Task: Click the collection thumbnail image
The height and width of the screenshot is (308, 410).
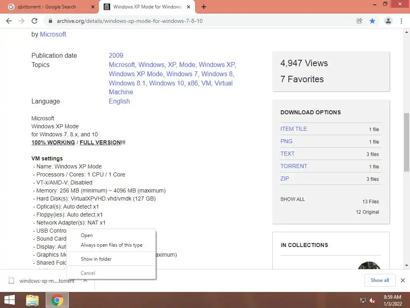Action: point(369,265)
